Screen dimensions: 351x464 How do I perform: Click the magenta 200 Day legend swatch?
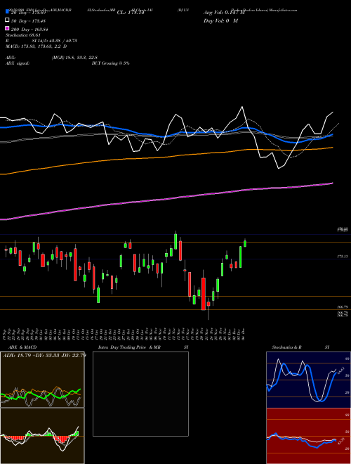(7, 28)
